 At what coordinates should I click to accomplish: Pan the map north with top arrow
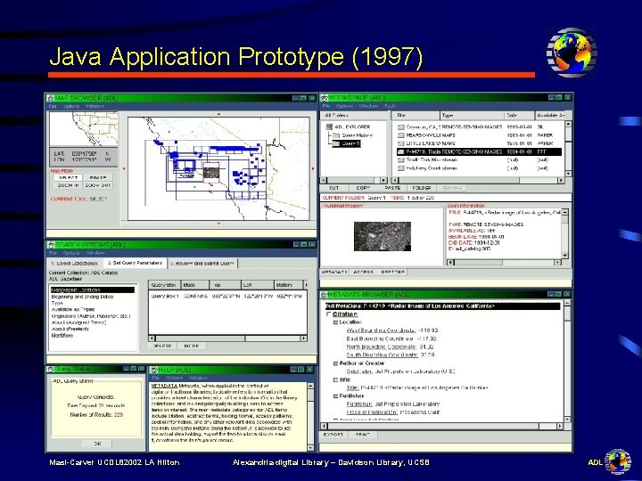218,114
